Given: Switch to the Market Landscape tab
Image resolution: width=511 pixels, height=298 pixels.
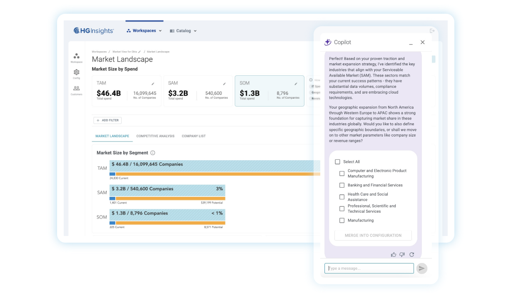Looking at the screenshot, I should click(x=112, y=136).
